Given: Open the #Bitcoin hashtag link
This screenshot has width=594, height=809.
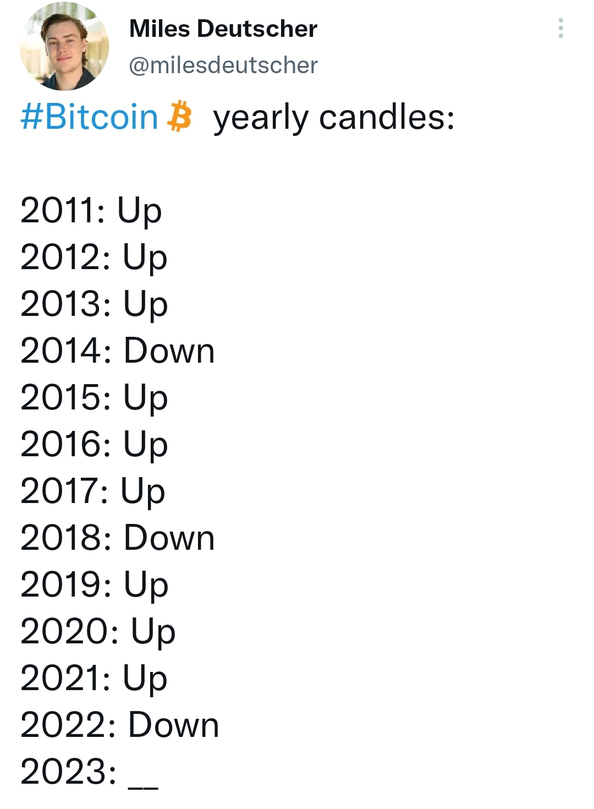Looking at the screenshot, I should pos(89,117).
